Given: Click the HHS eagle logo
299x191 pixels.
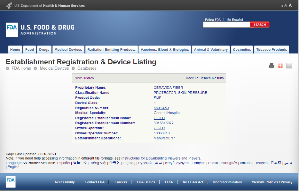Looking at the screenshot, I should 9,5.
